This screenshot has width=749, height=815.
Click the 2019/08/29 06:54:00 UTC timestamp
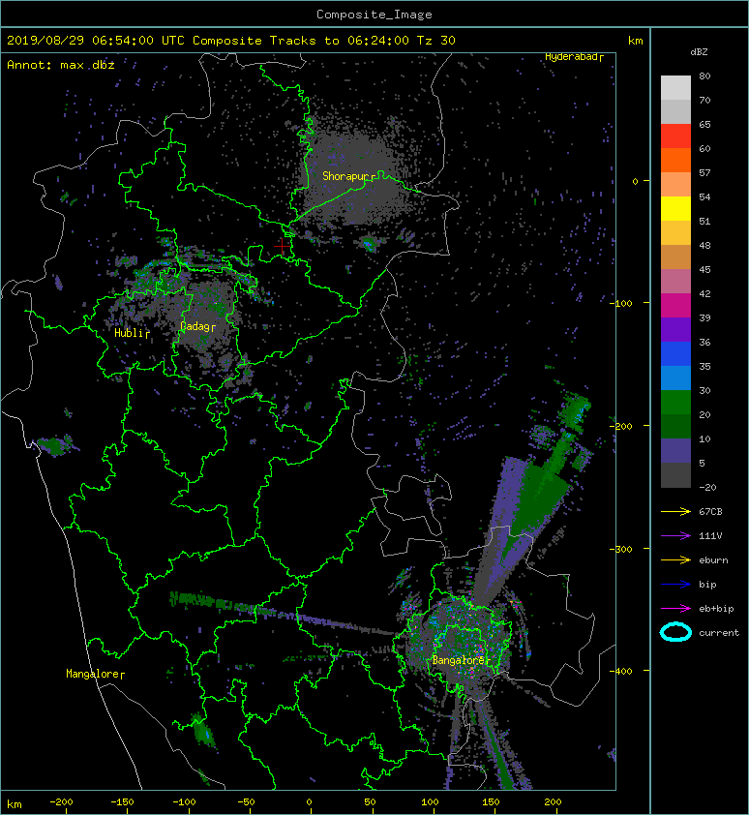[x=96, y=41]
